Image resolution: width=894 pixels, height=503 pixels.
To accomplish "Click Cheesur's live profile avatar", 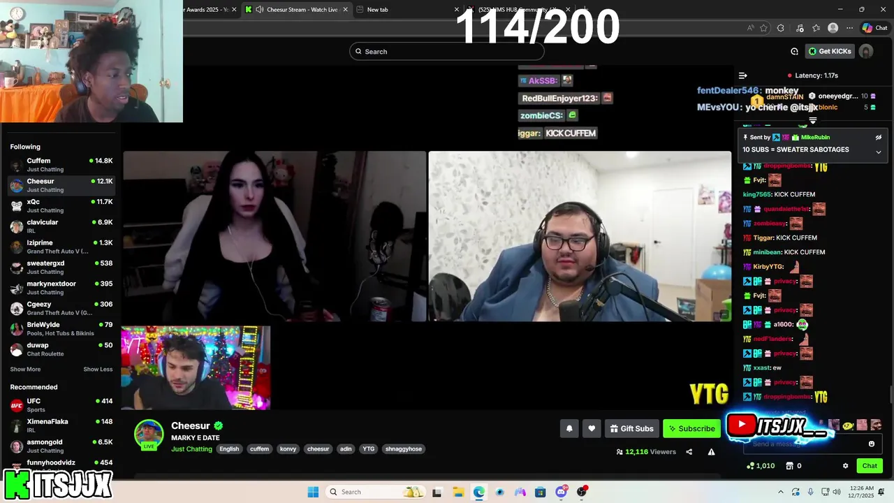I will click(149, 435).
